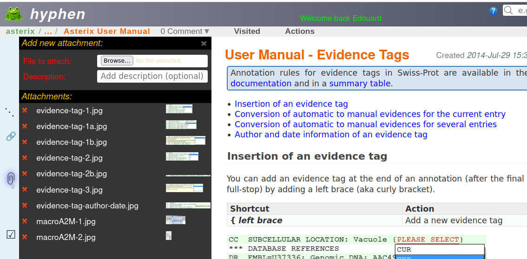Image resolution: width=527 pixels, height=259 pixels.
Task: Jump to Author and date information link
Action: [331, 135]
